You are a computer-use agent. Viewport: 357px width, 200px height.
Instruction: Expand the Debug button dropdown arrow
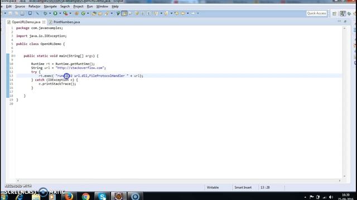(x=50, y=13)
